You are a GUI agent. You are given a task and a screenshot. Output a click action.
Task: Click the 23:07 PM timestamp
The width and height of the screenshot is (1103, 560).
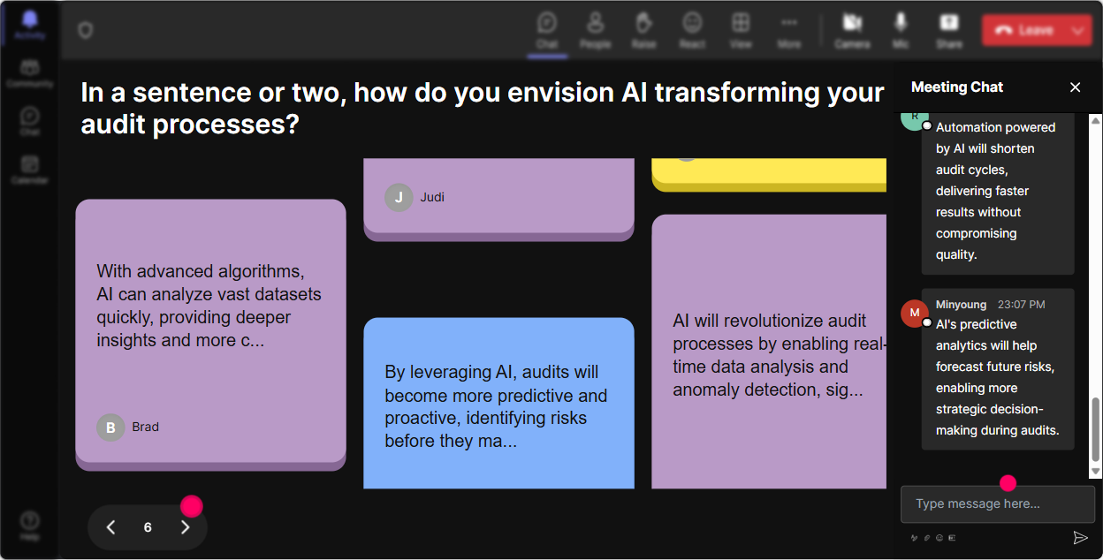pyautogui.click(x=1021, y=305)
